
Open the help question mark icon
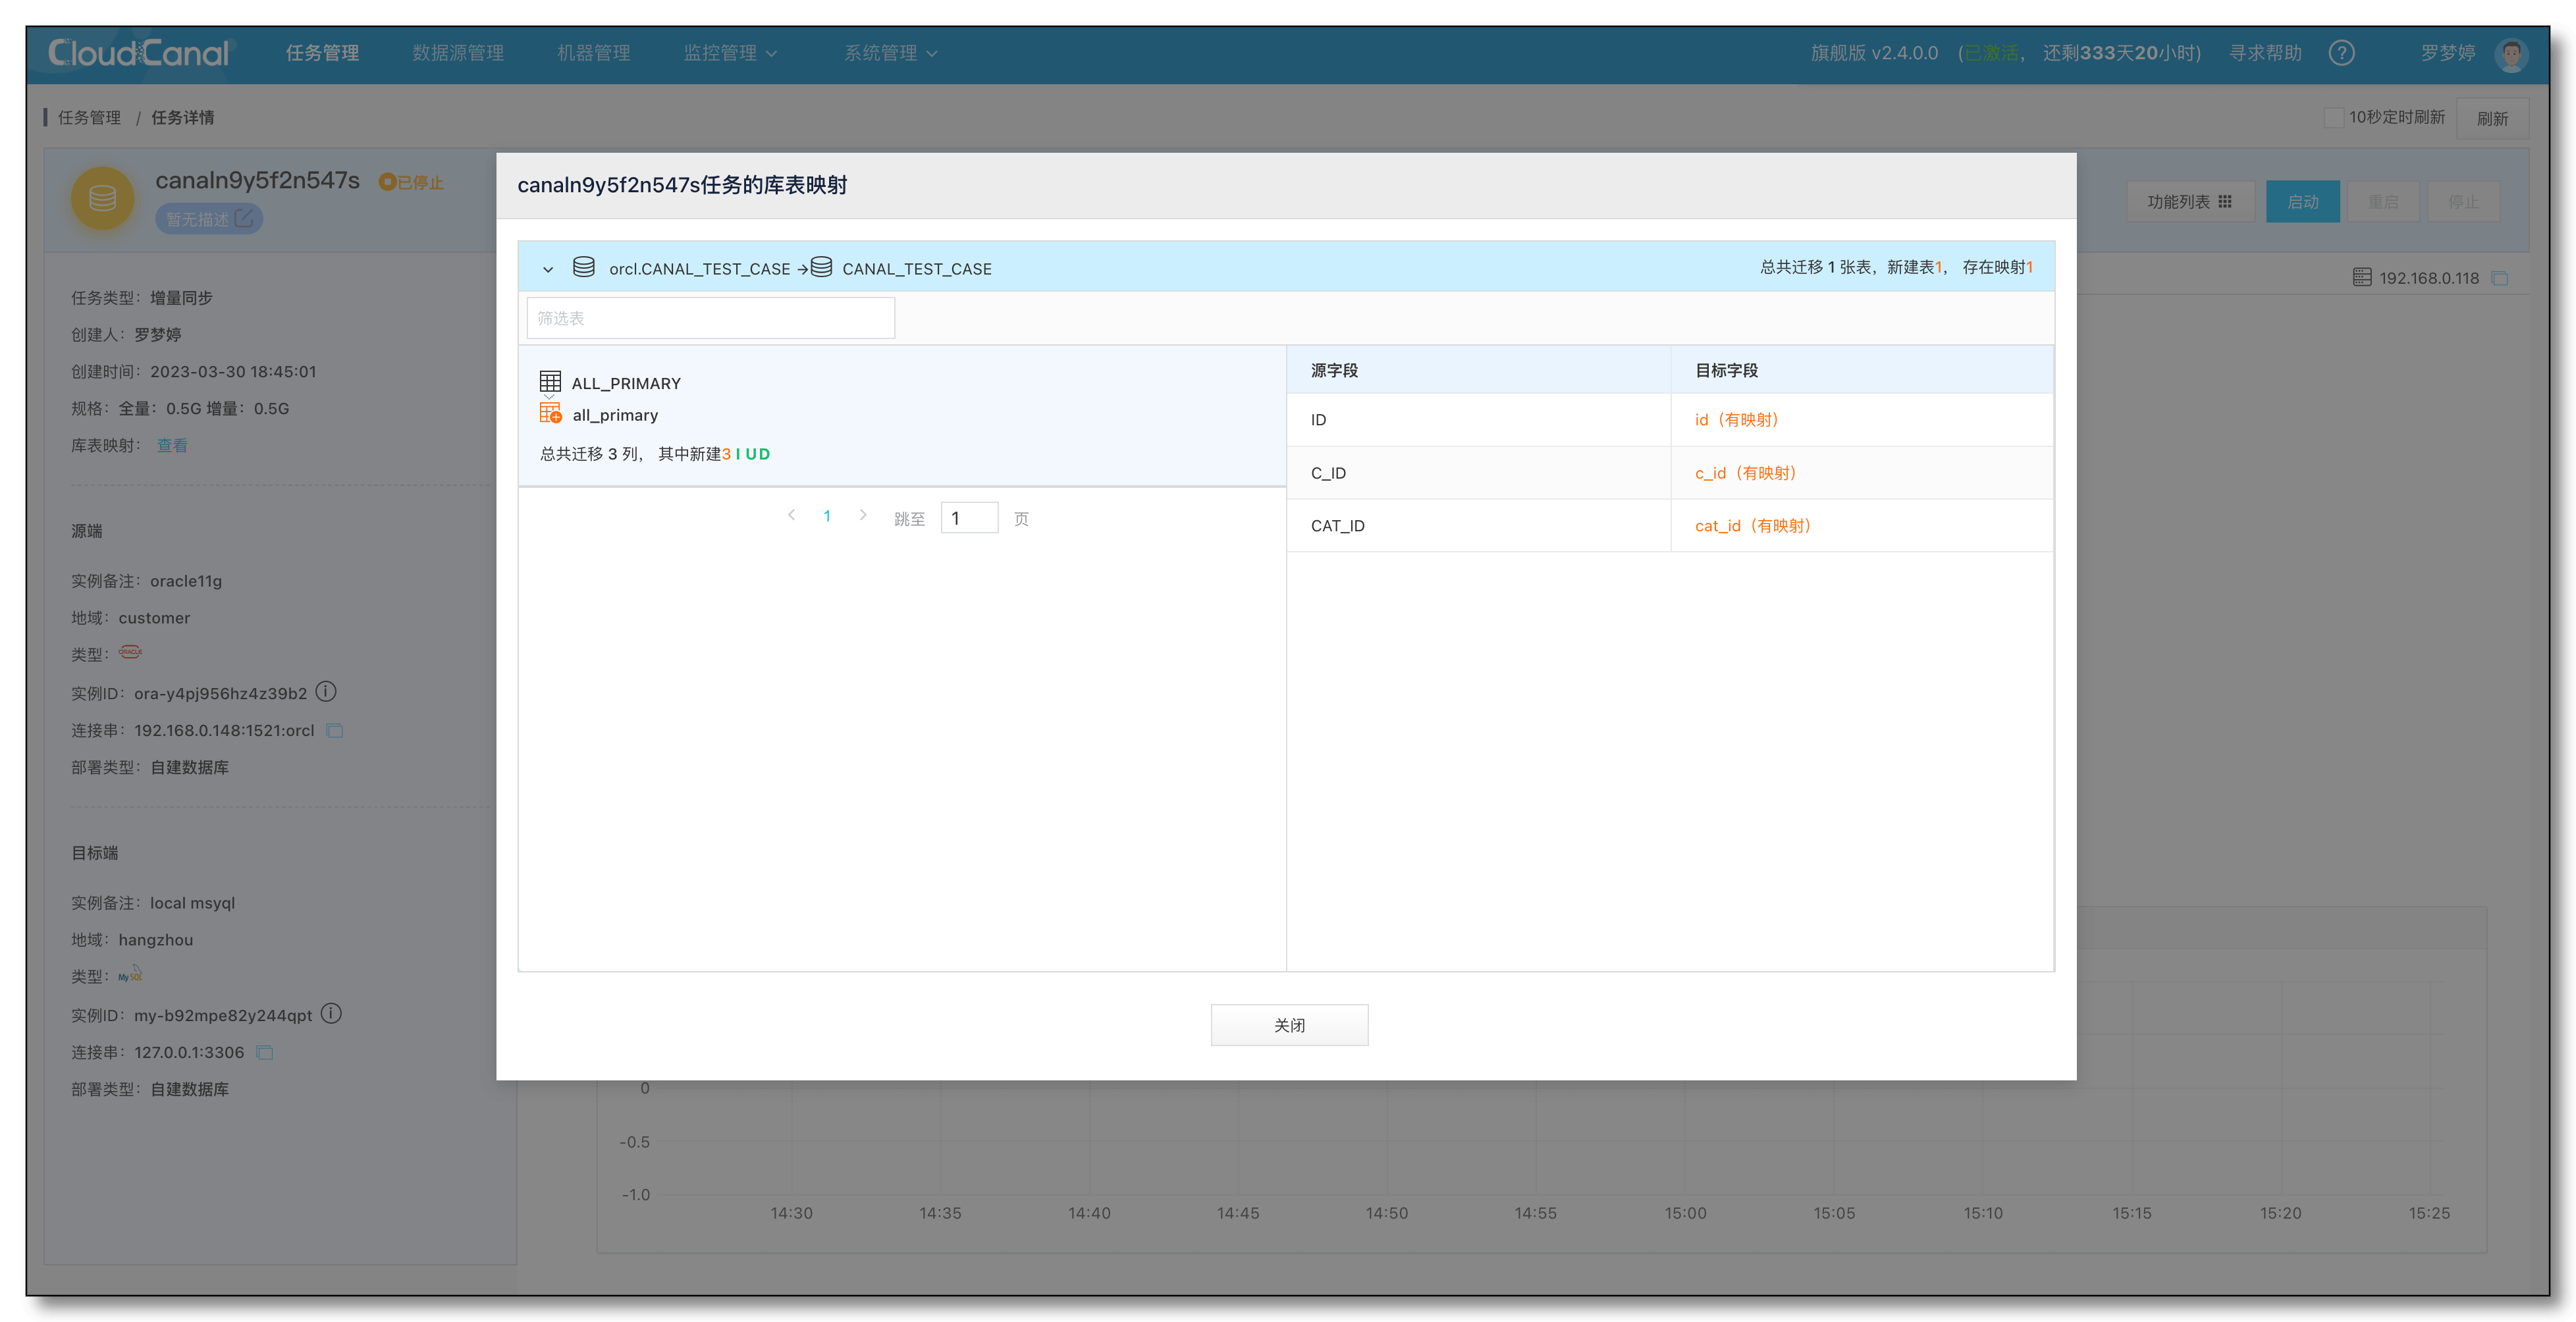[x=2341, y=53]
